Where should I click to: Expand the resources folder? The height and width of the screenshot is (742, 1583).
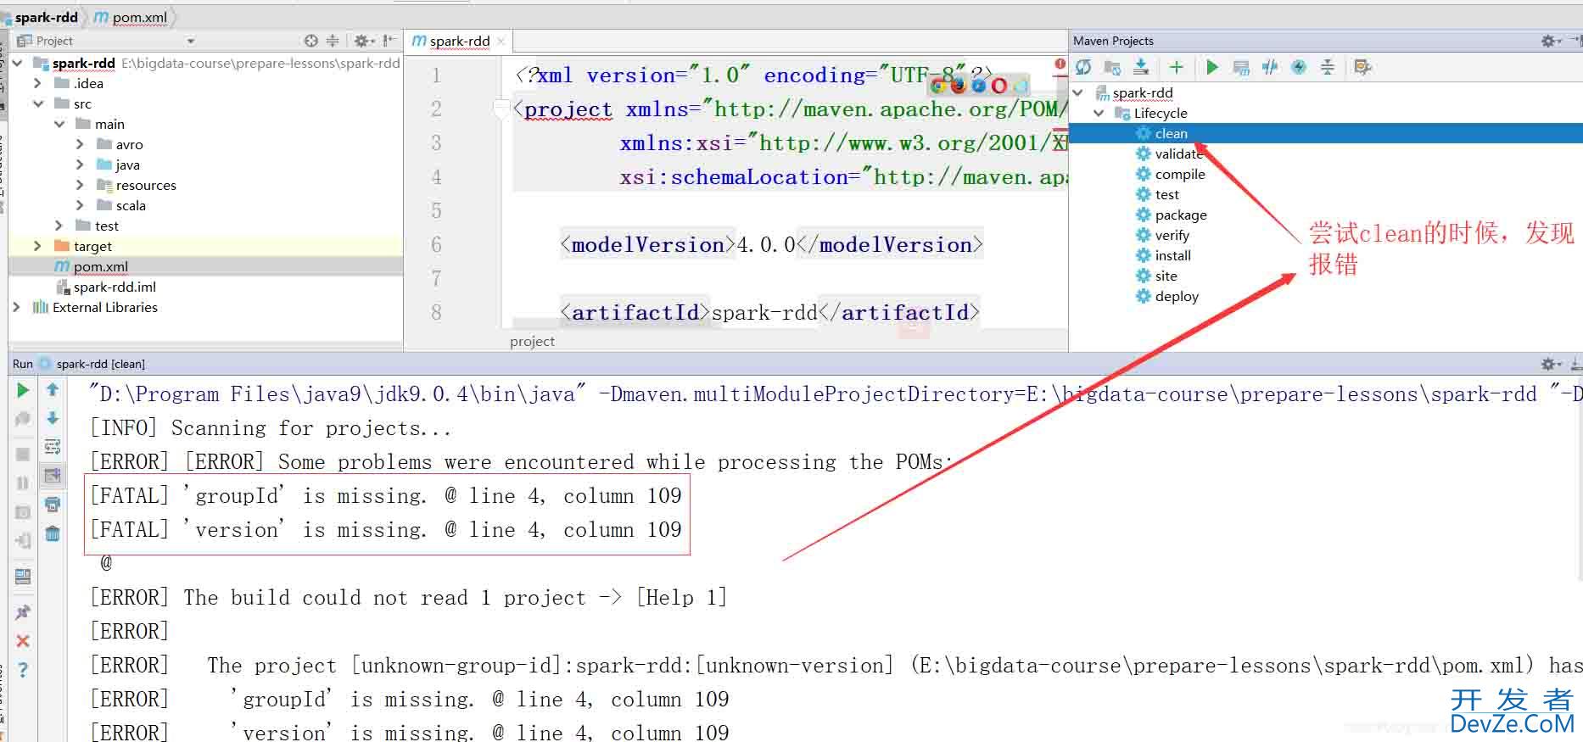click(x=80, y=185)
